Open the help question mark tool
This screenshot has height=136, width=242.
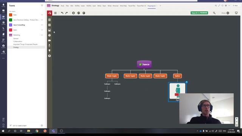[50, 56]
